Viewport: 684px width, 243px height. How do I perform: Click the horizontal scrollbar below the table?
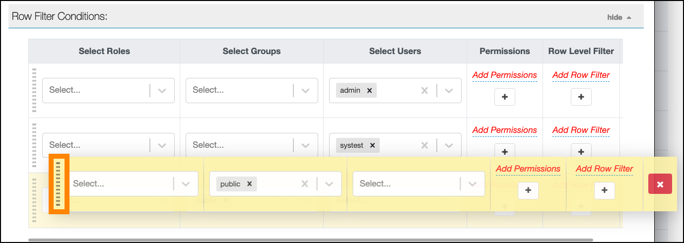tap(199, 240)
